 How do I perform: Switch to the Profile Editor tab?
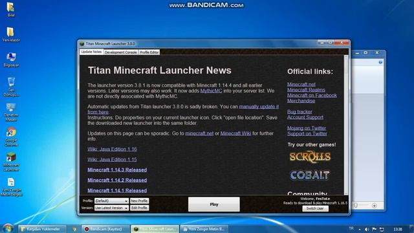point(149,52)
